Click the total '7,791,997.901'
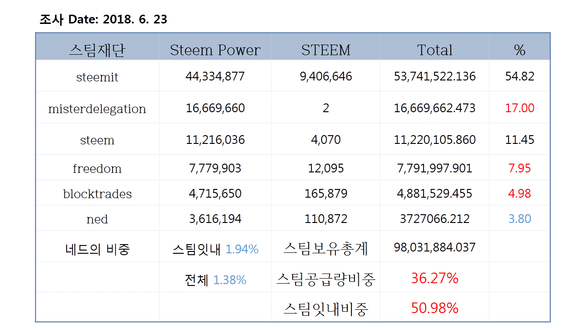588x331 pixels. [435, 168]
